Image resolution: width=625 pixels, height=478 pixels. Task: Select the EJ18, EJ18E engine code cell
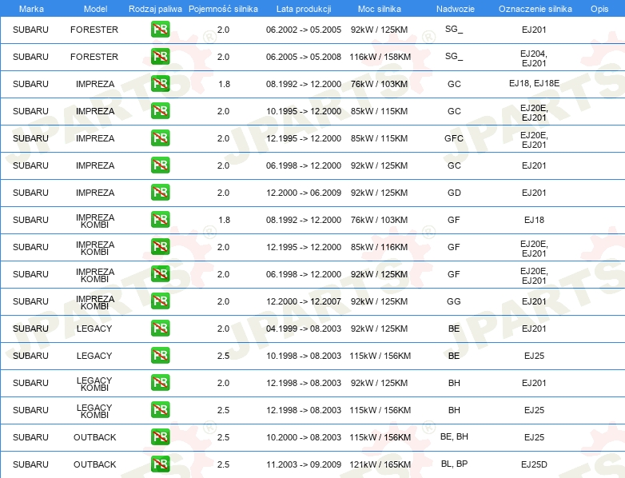pos(534,83)
